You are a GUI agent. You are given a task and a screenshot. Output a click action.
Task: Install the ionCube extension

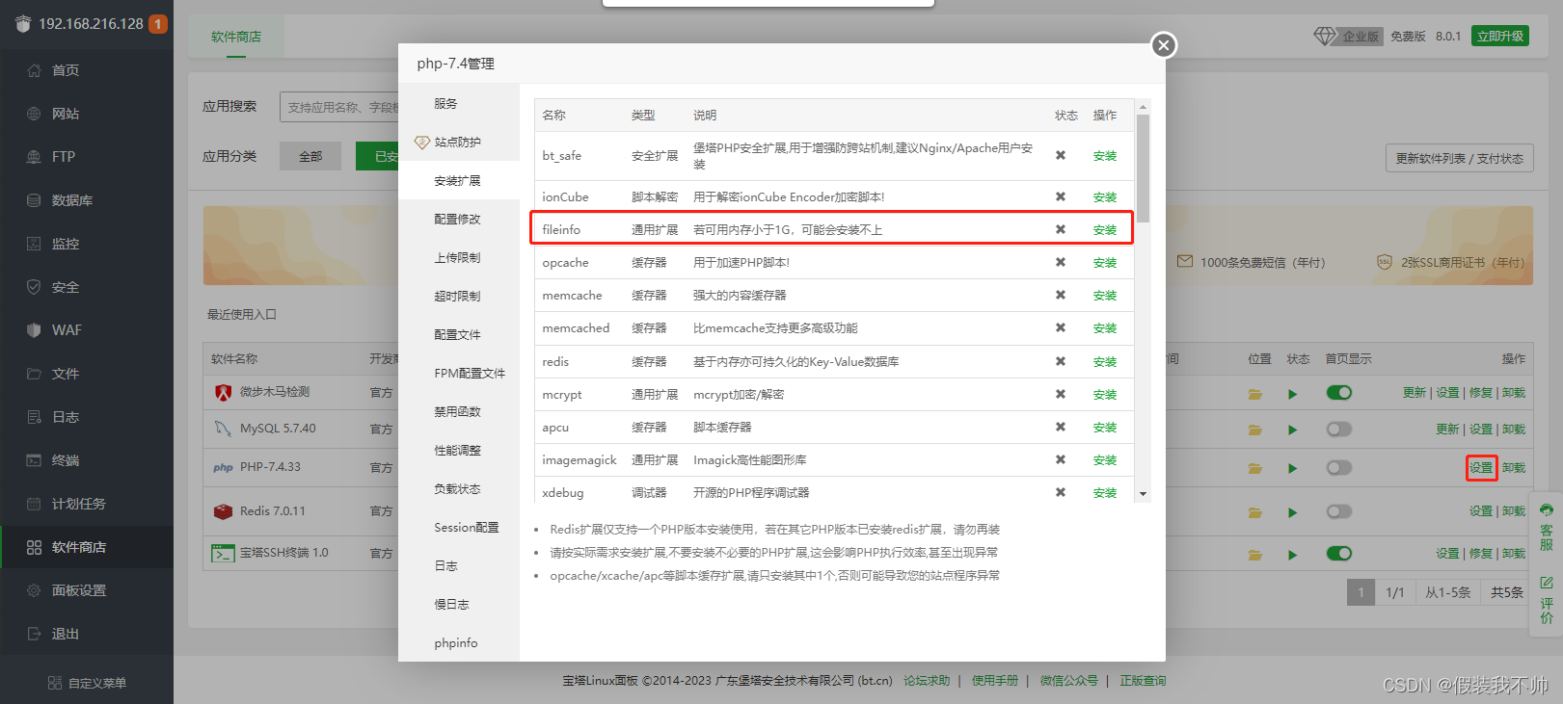(1104, 197)
